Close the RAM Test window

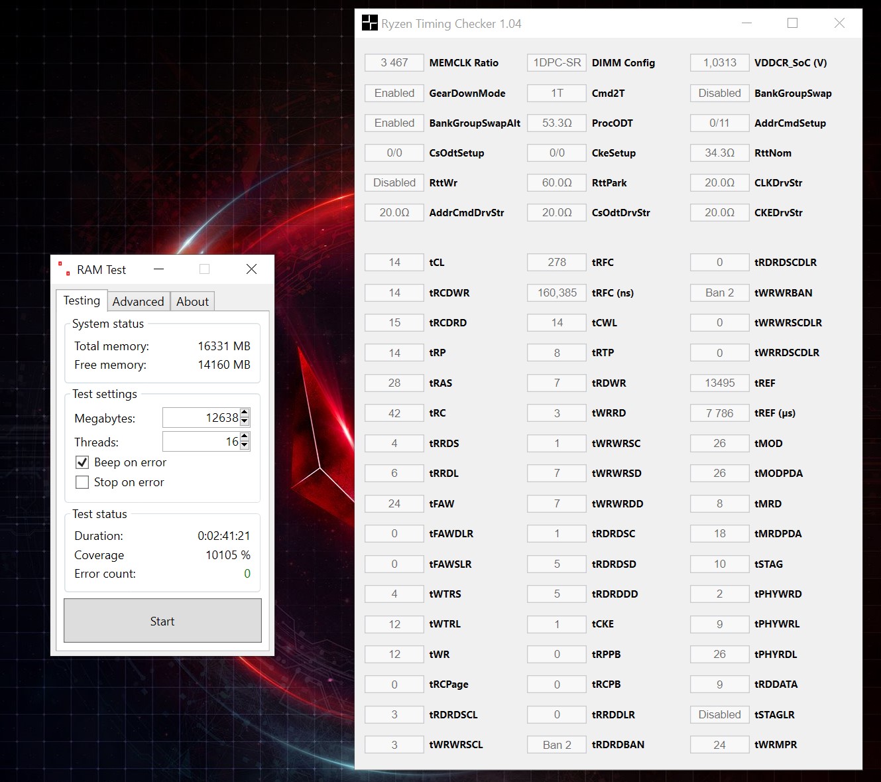(x=251, y=269)
